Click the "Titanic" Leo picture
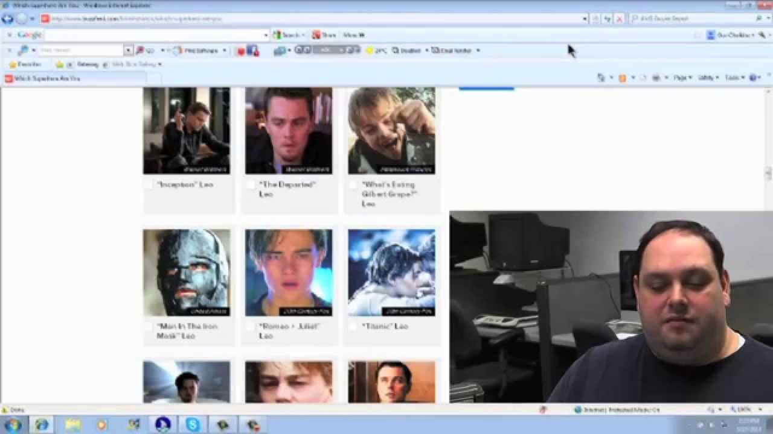This screenshot has width=773, height=434. point(391,272)
